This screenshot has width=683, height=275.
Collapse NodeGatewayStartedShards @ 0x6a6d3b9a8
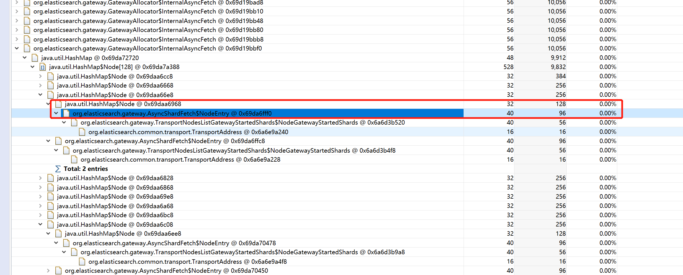click(x=64, y=252)
